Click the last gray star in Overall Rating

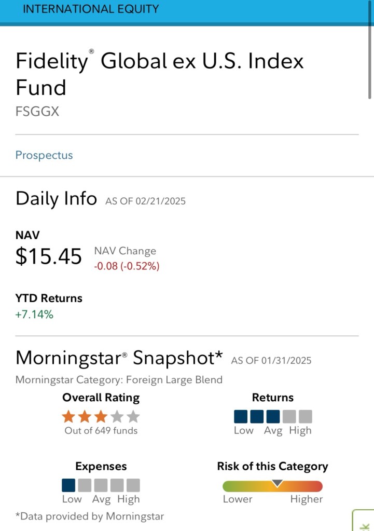(133, 416)
